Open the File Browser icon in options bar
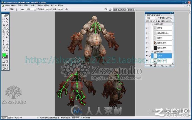Image resolution: width=192 pixels, height=120 pixels. point(110,9)
